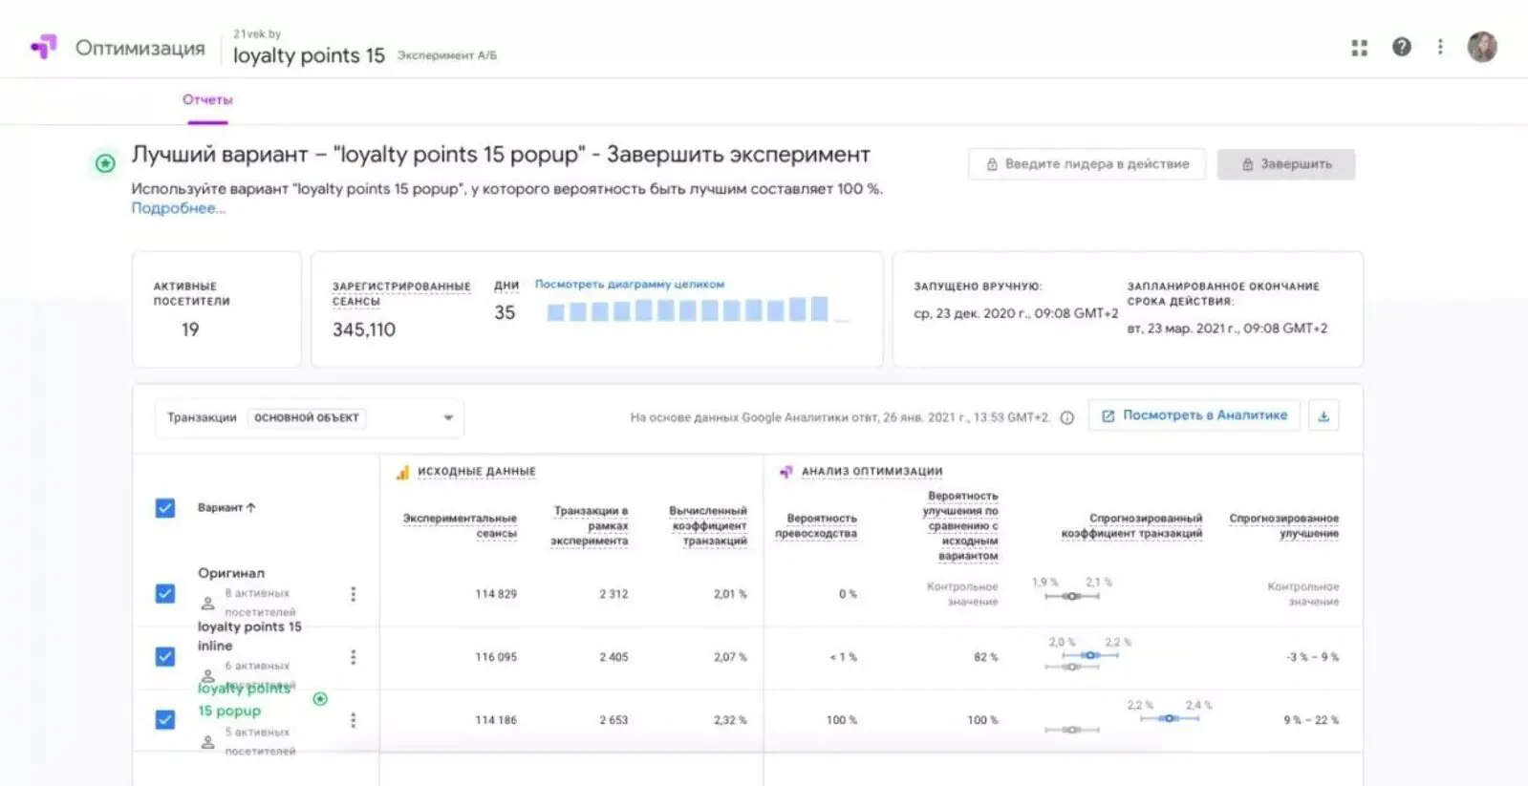Click the Спрогнозированное улучшение header
This screenshot has width=1528, height=786.
(x=1284, y=525)
